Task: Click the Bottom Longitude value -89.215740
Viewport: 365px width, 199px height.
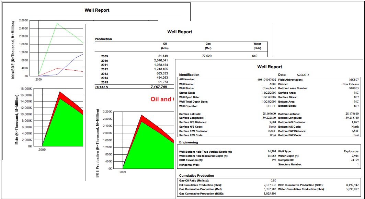Action: [x=351, y=118]
